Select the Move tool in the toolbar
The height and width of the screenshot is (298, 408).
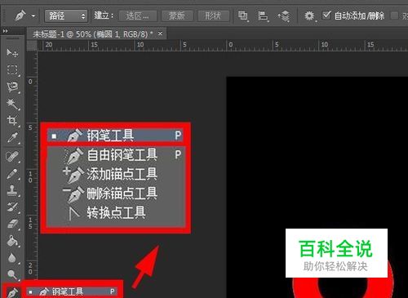point(12,52)
